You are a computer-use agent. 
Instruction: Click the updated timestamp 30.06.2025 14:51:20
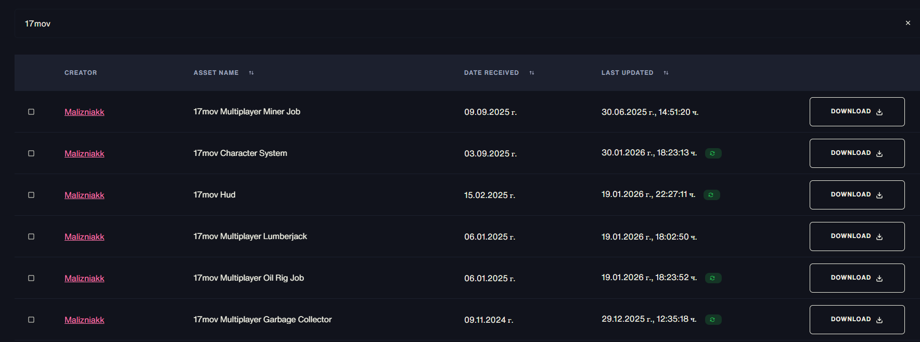click(x=650, y=112)
